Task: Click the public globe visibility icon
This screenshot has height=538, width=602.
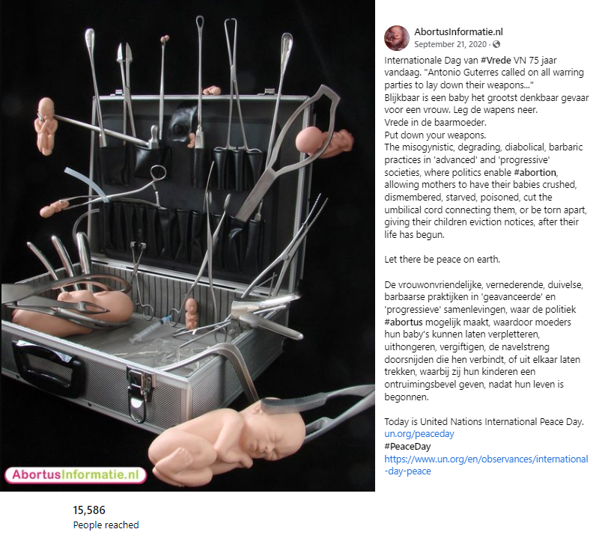Action: 496,44
